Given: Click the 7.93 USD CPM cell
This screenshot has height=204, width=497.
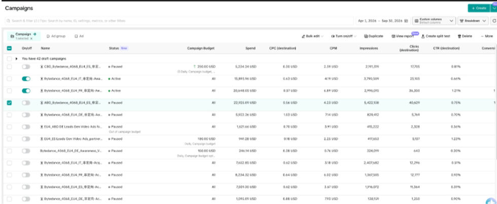Looking at the screenshot, I should pyautogui.click(x=331, y=199).
